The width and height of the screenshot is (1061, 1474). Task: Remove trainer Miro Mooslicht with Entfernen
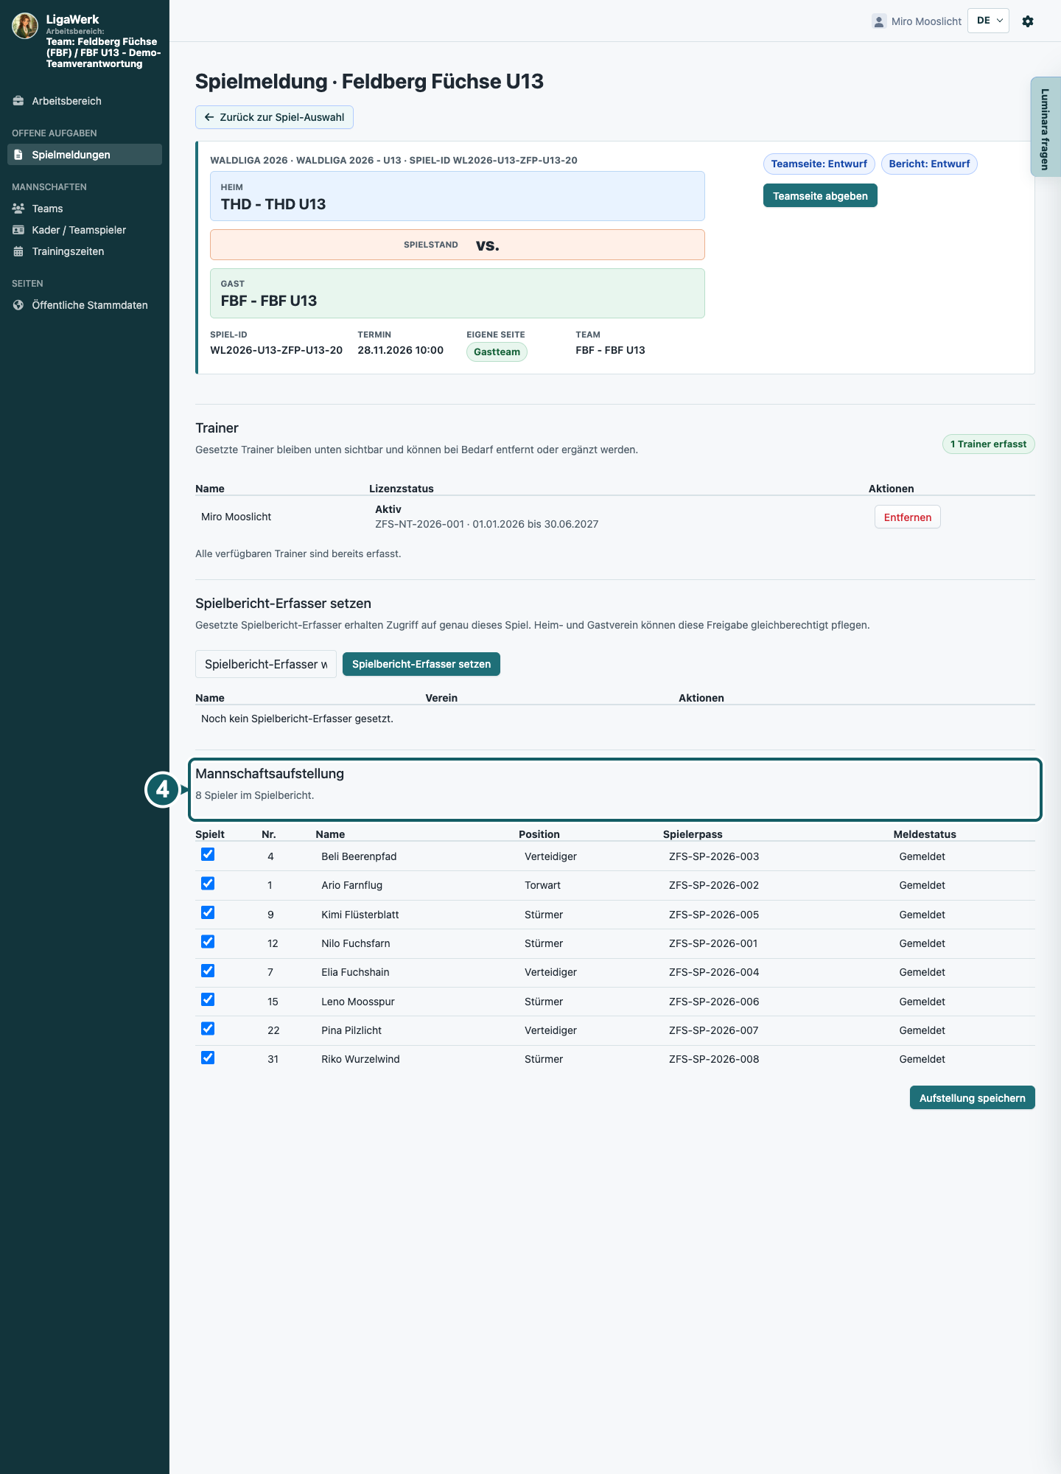pos(908,517)
